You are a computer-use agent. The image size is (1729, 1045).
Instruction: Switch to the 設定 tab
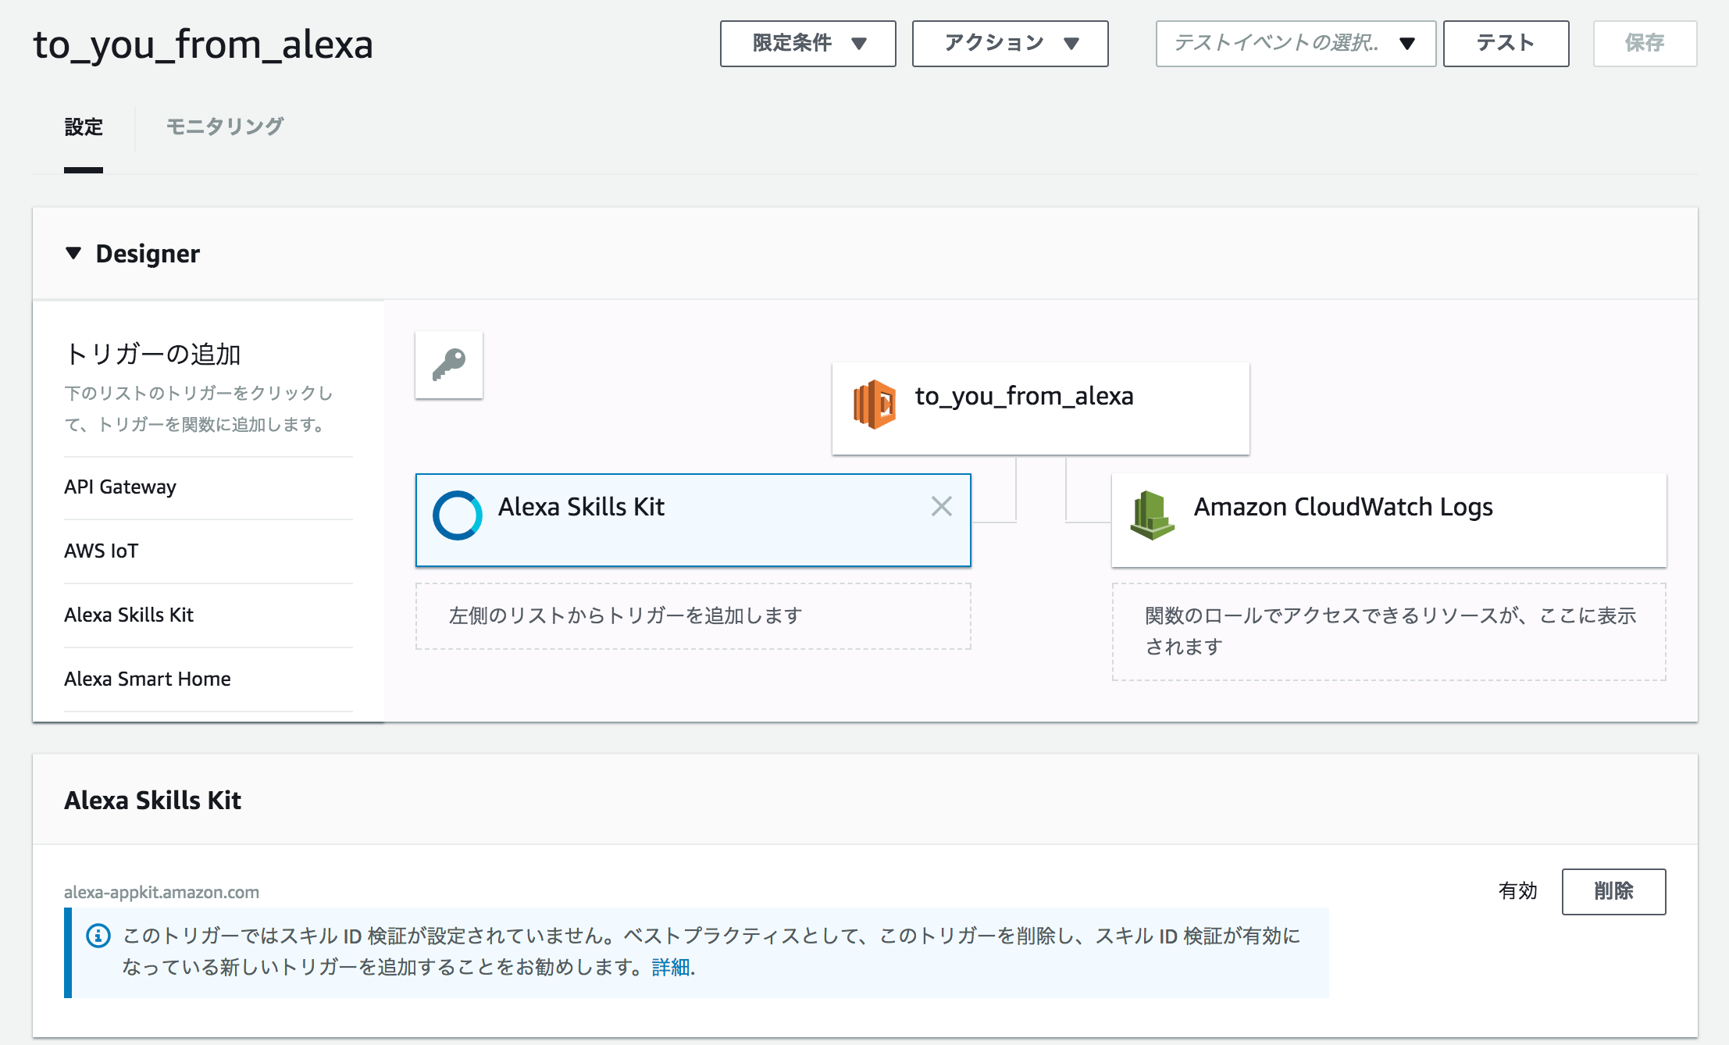click(x=84, y=127)
